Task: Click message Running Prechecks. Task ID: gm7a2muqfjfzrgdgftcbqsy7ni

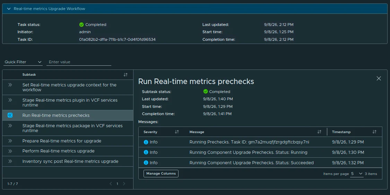Action: (249, 142)
